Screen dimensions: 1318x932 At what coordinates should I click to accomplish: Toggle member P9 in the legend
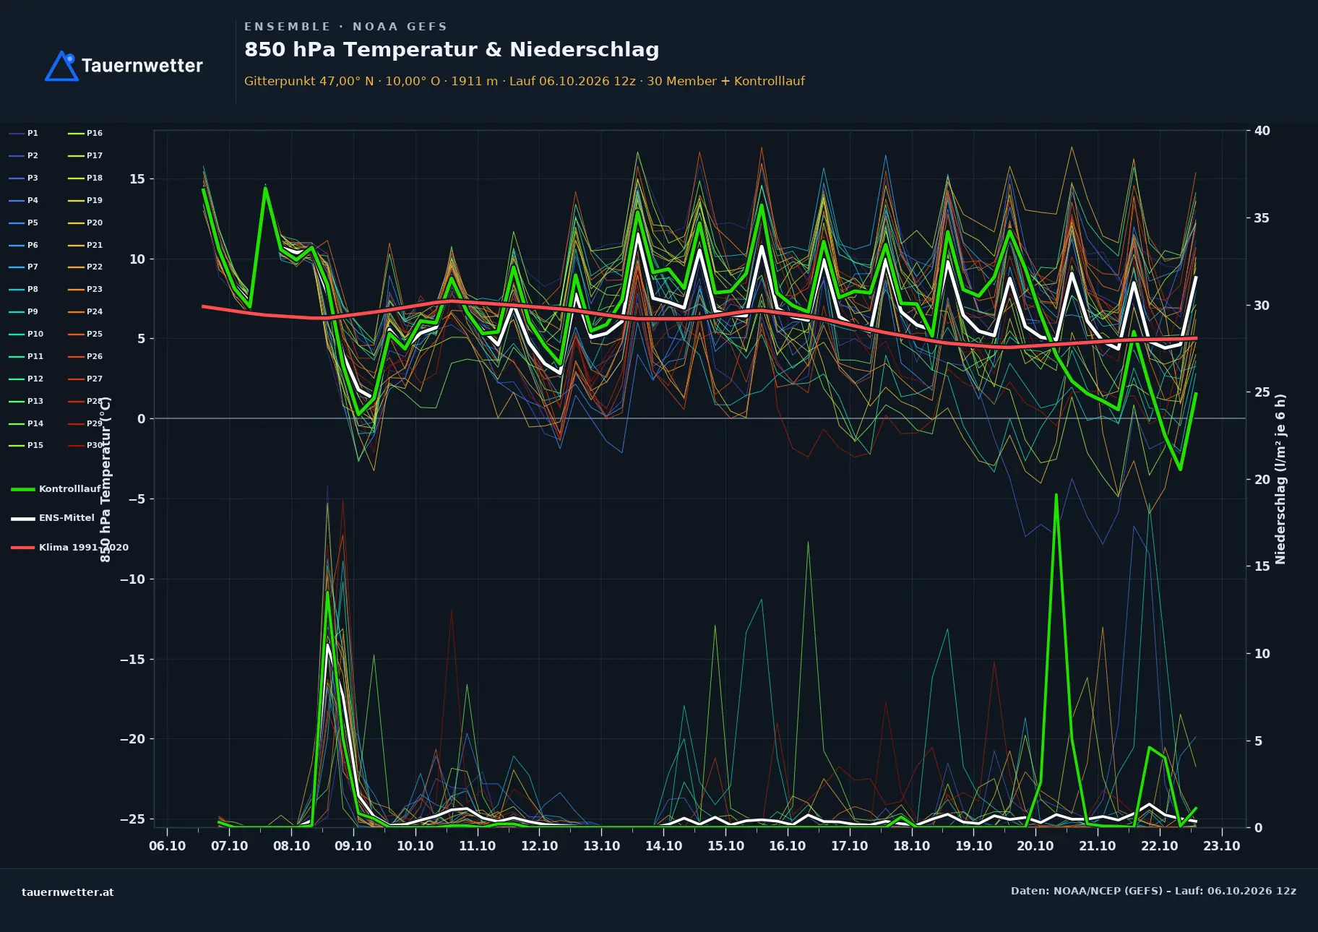(23, 311)
